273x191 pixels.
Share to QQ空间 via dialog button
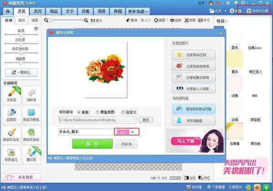point(194,55)
